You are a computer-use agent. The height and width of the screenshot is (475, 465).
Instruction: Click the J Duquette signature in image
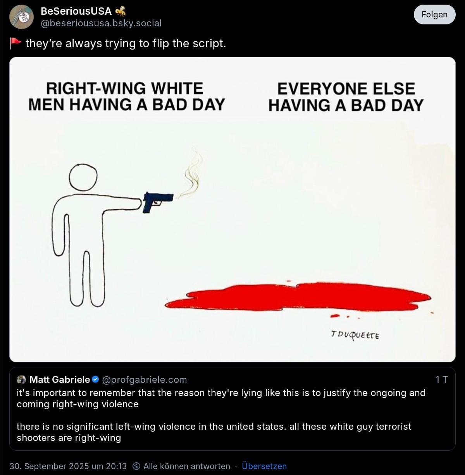point(355,335)
